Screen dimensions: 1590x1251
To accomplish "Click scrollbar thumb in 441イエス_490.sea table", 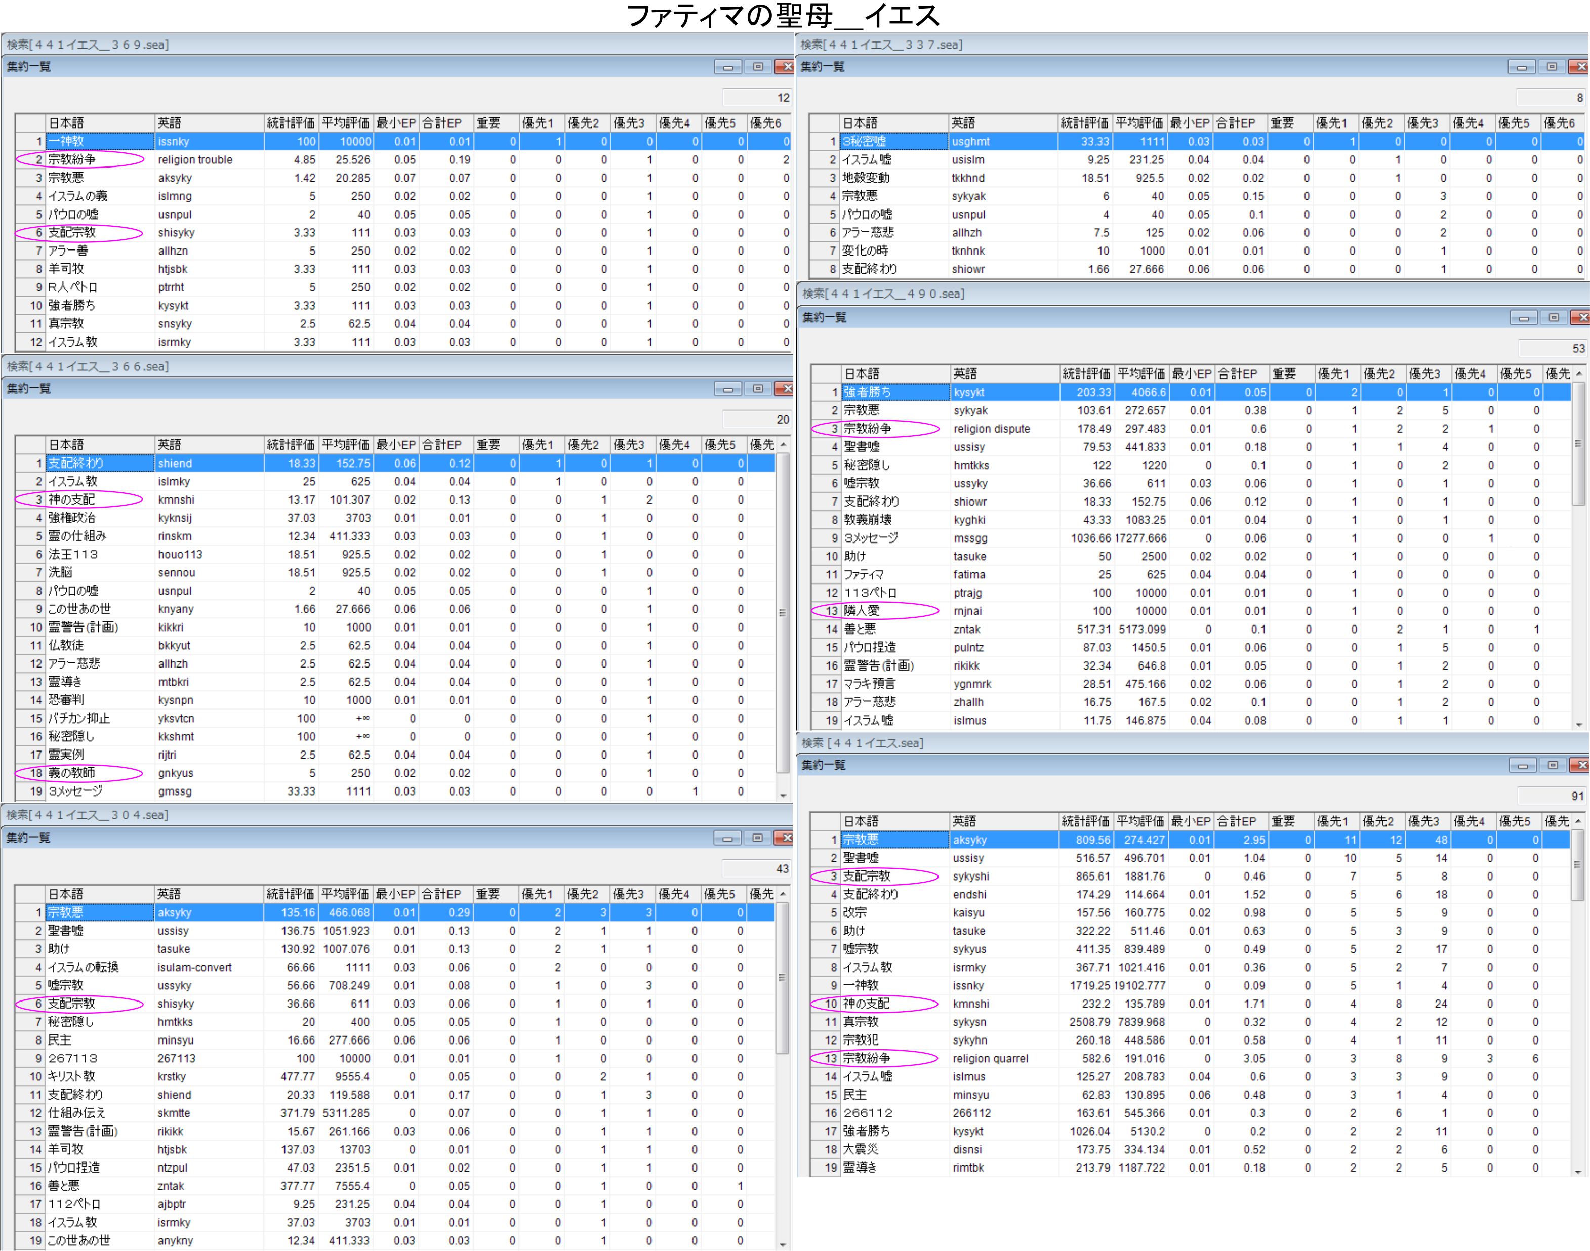I will click(1579, 442).
